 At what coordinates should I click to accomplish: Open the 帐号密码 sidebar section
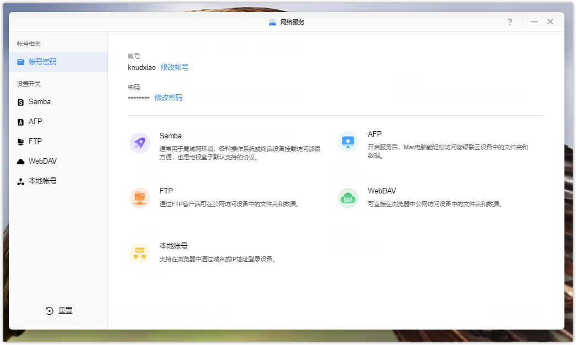pos(42,62)
